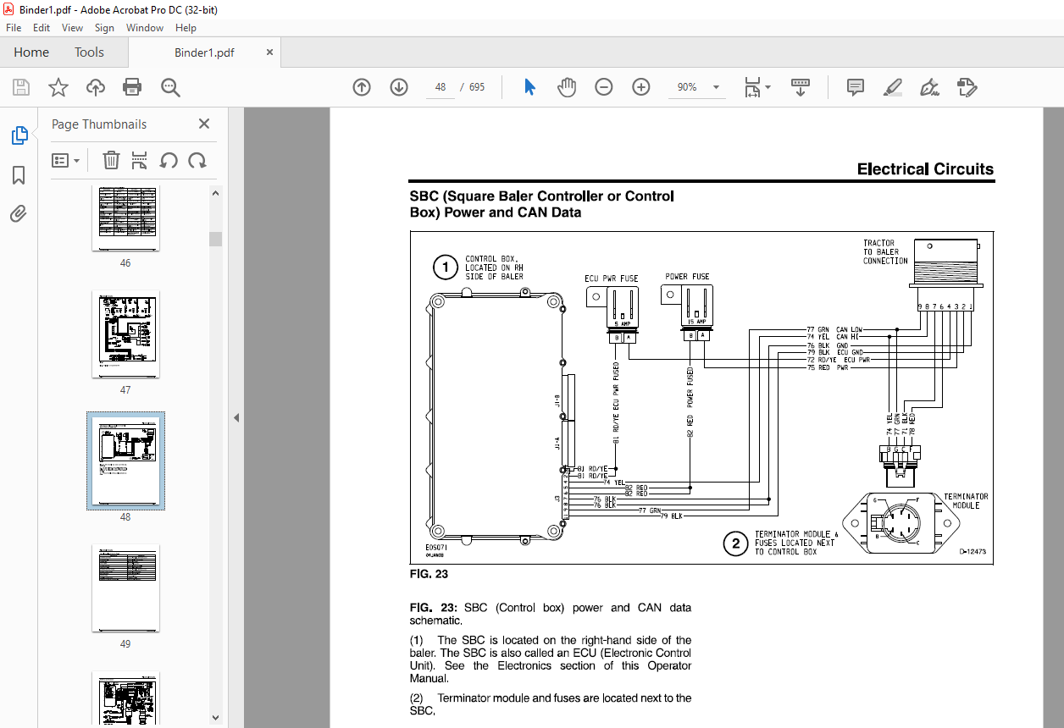The width and height of the screenshot is (1064, 728).
Task: Open the Help menu
Action: 186,28
